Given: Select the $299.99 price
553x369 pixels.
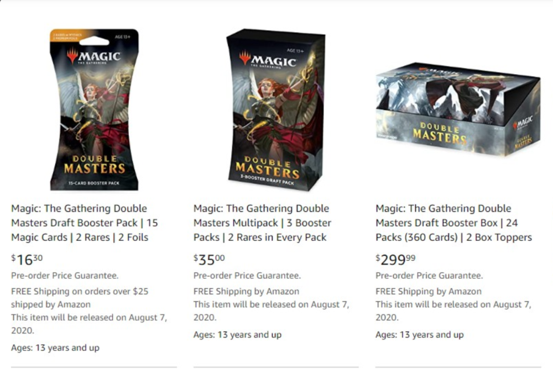Looking at the screenshot, I should pos(395,260).
